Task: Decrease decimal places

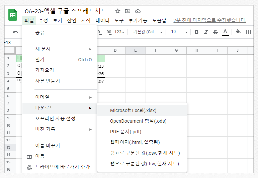Action: (x=99, y=32)
